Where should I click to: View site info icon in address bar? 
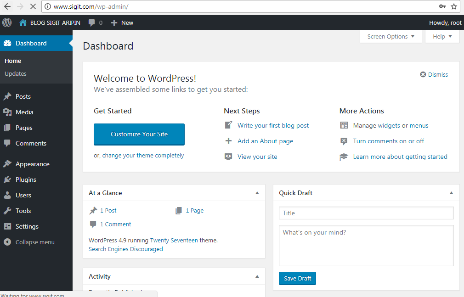[x=48, y=6]
